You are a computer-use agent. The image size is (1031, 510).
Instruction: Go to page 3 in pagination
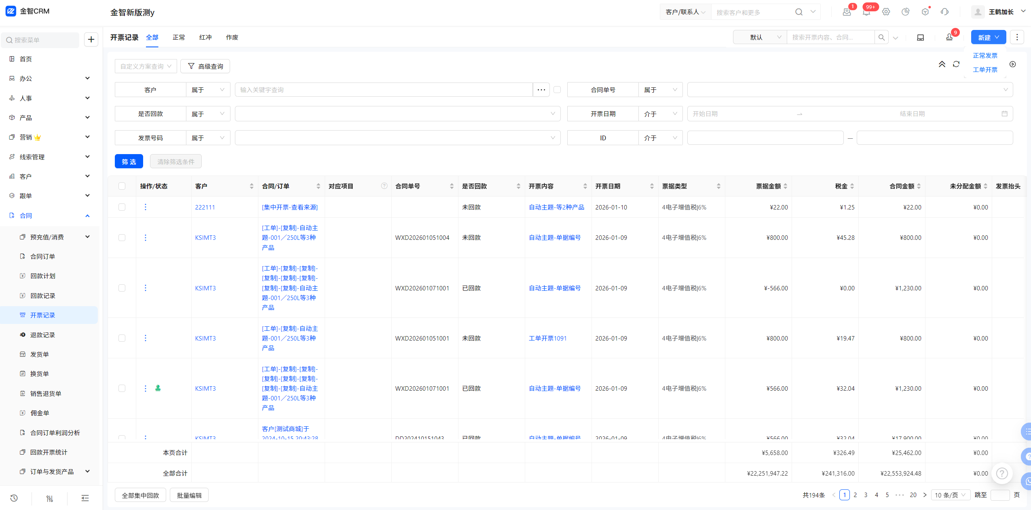tap(866, 495)
